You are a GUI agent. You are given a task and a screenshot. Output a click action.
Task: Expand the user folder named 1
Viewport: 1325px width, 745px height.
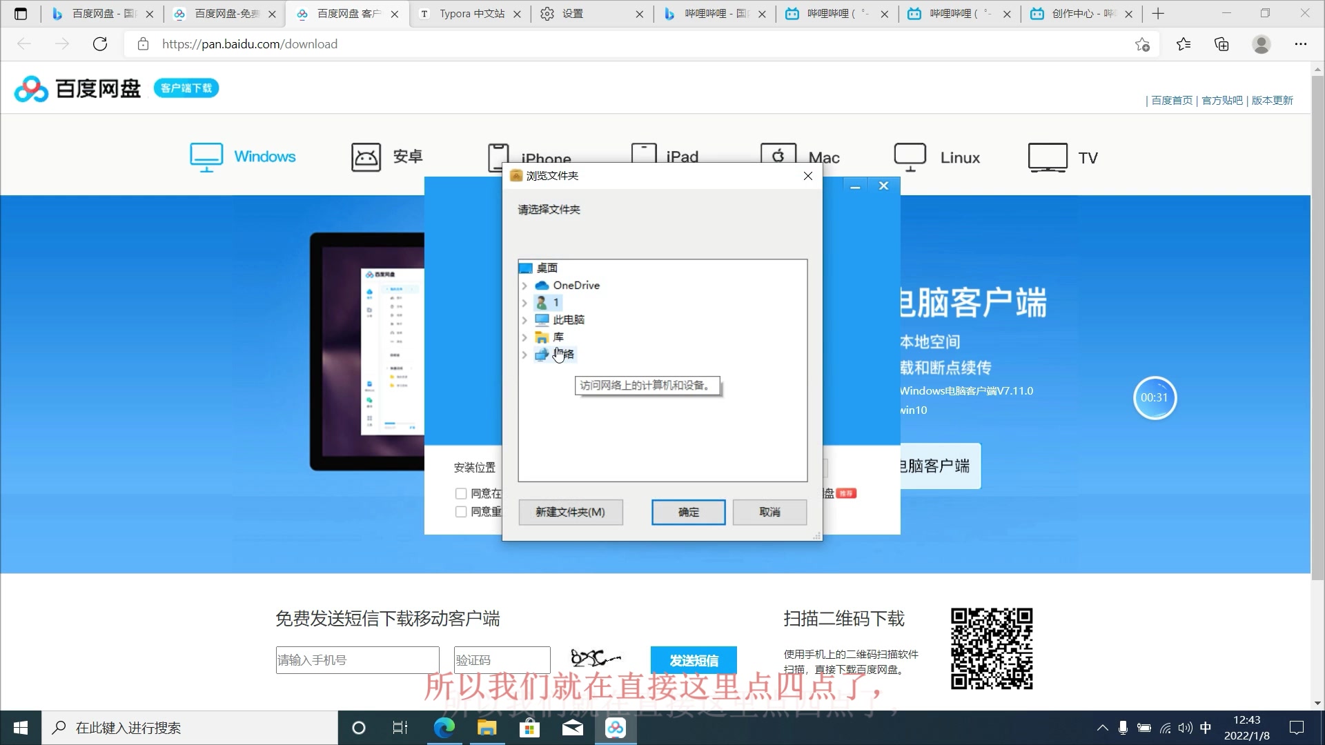point(524,303)
